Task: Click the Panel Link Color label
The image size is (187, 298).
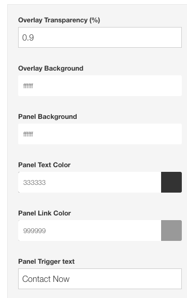Action: click(x=45, y=213)
